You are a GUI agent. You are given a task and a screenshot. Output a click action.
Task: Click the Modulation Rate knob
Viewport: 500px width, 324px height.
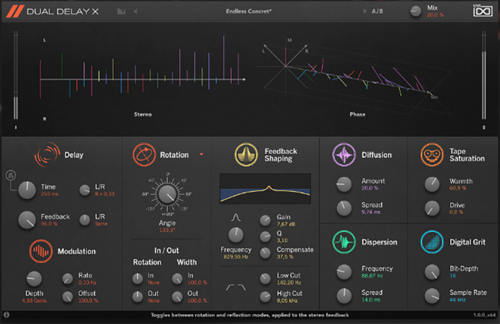[x=67, y=279]
